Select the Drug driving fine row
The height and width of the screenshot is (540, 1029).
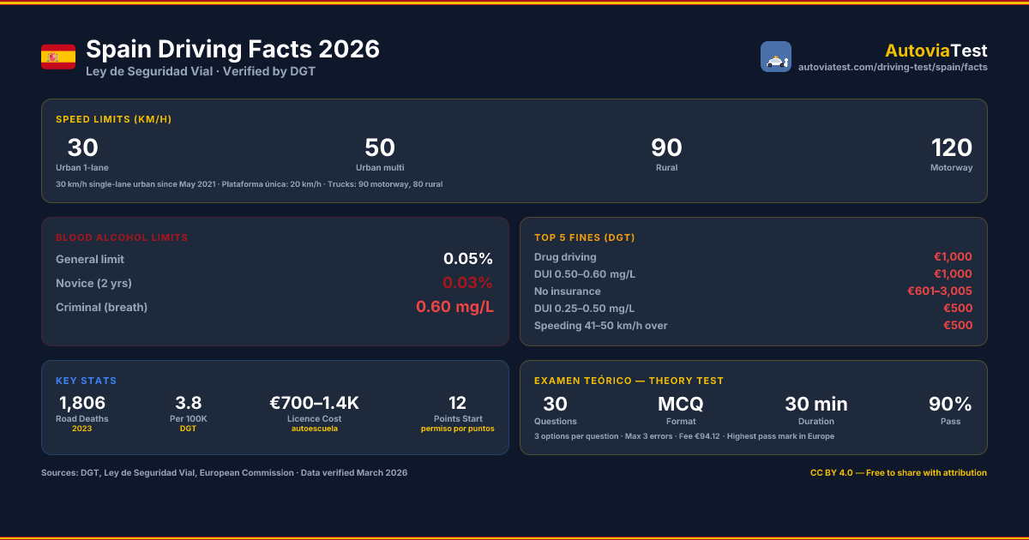pos(753,257)
